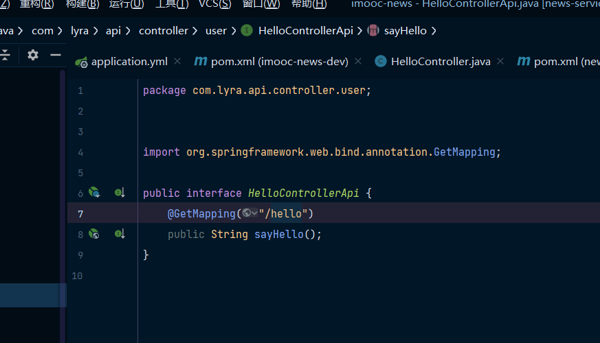
Task: Switch to HelloController.java tab
Action: (441, 62)
